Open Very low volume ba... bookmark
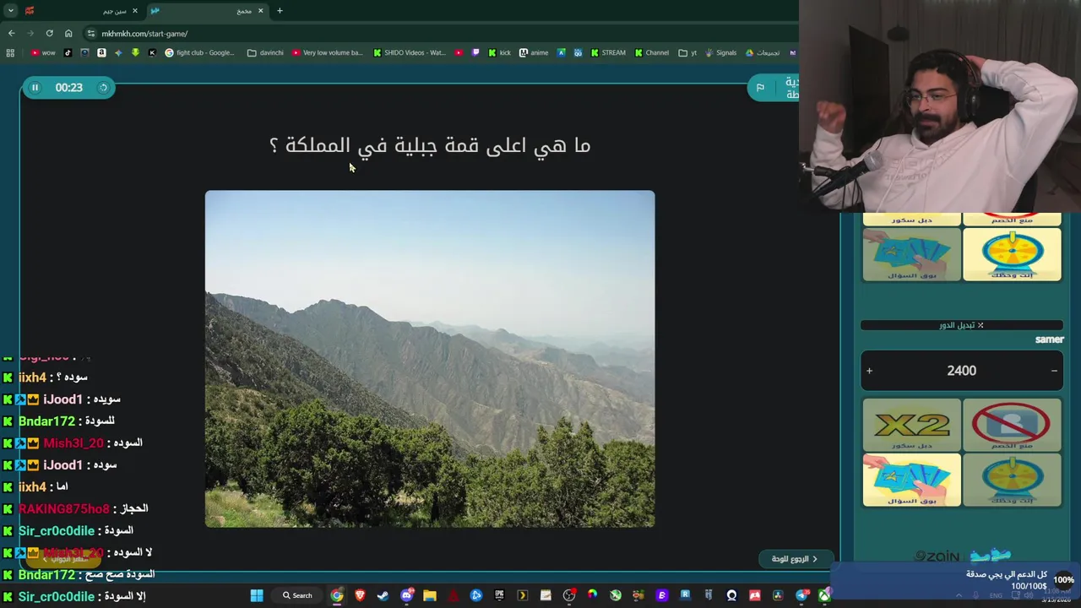 coord(328,52)
